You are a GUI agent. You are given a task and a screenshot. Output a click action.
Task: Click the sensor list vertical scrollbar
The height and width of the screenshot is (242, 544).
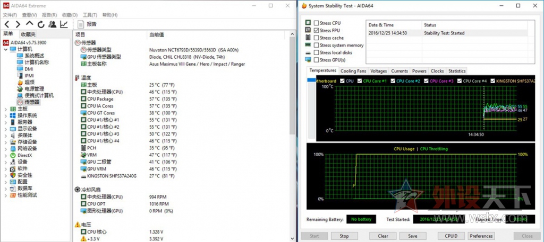pyautogui.click(x=293, y=86)
